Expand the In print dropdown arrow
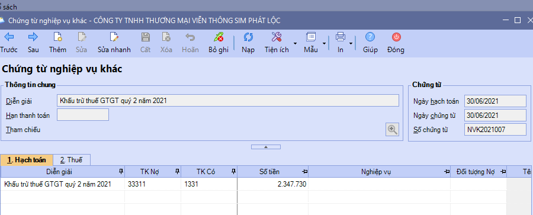The image size is (533, 215). [x=351, y=44]
